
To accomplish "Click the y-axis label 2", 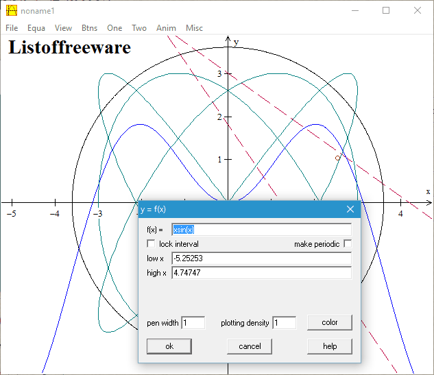I will [219, 117].
